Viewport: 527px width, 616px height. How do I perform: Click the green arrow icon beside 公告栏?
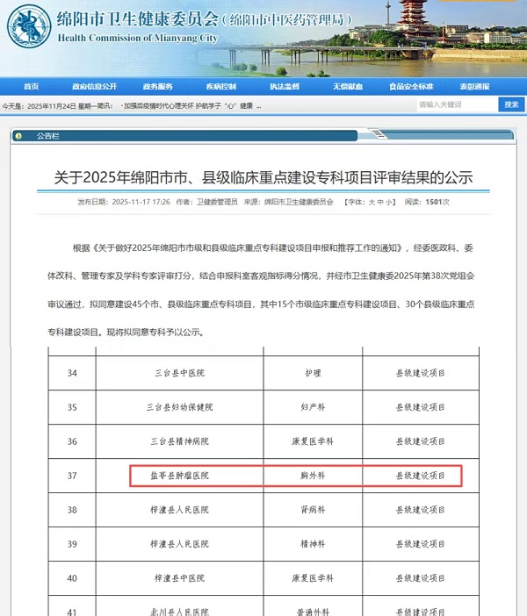pos(18,136)
